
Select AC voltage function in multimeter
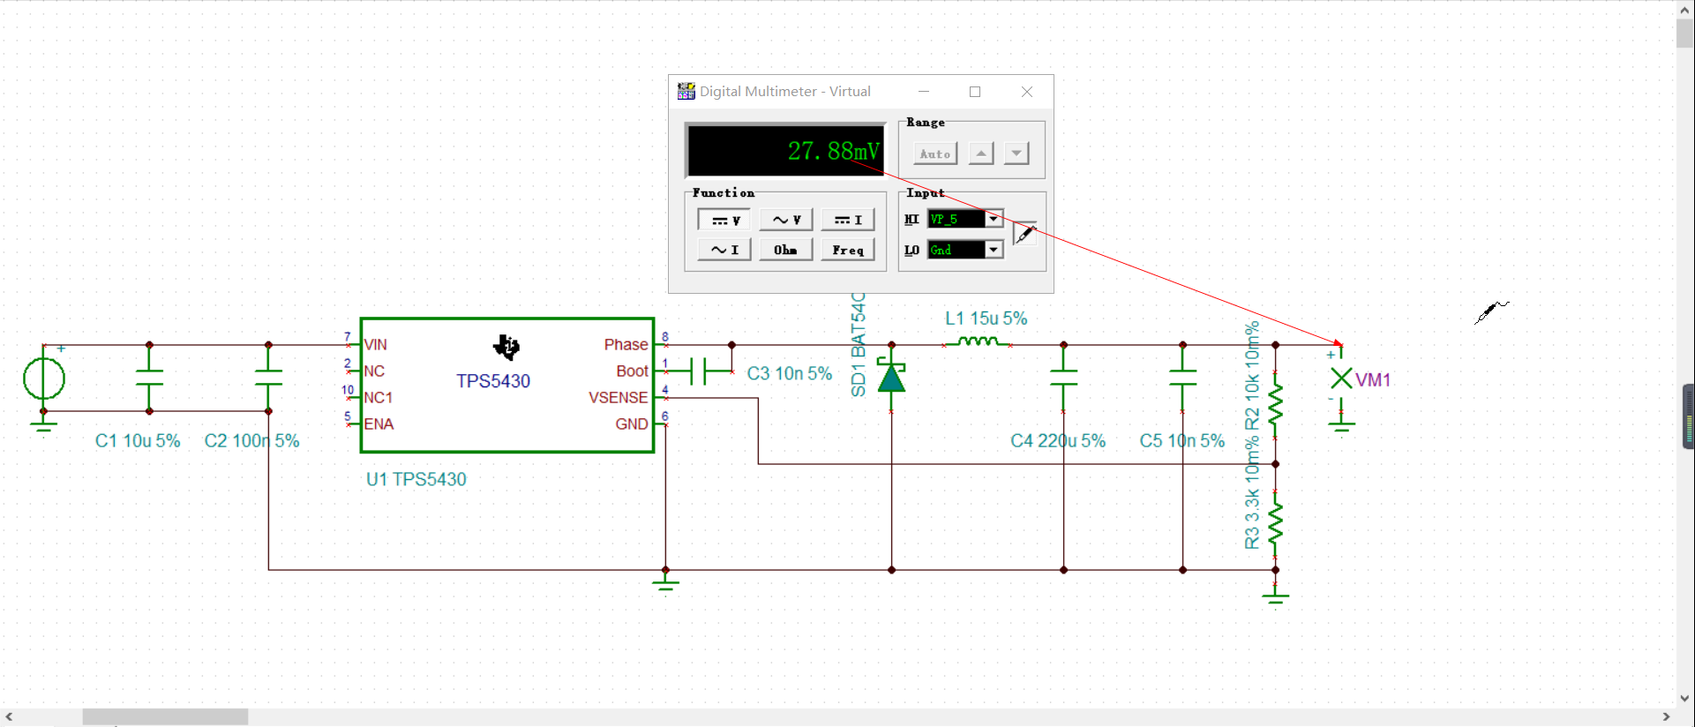(786, 220)
